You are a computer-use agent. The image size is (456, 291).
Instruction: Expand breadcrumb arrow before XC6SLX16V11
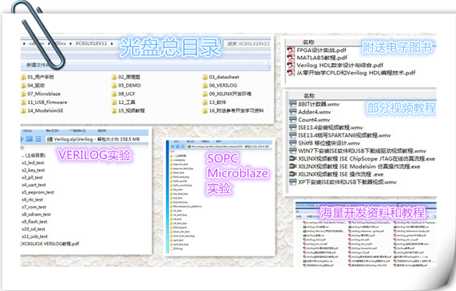(x=71, y=44)
